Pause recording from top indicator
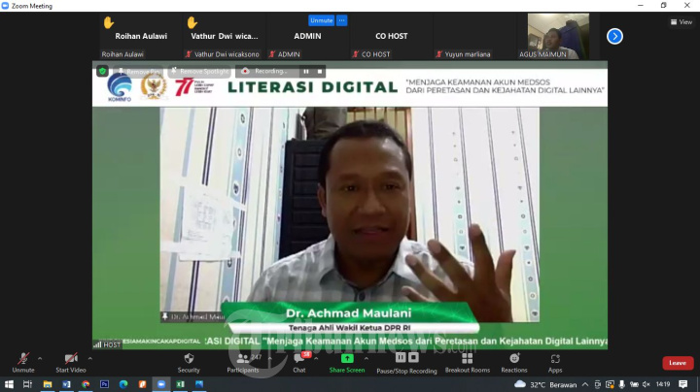 pos(306,71)
